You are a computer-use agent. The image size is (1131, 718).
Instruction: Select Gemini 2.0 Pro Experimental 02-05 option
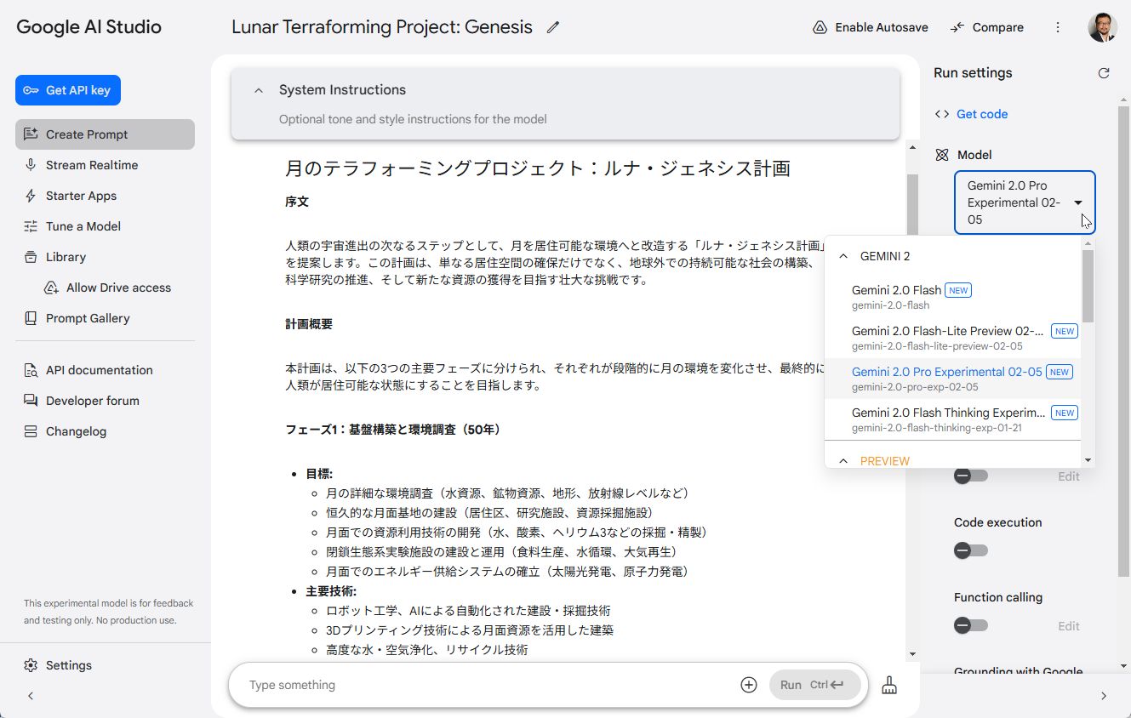[x=953, y=379]
